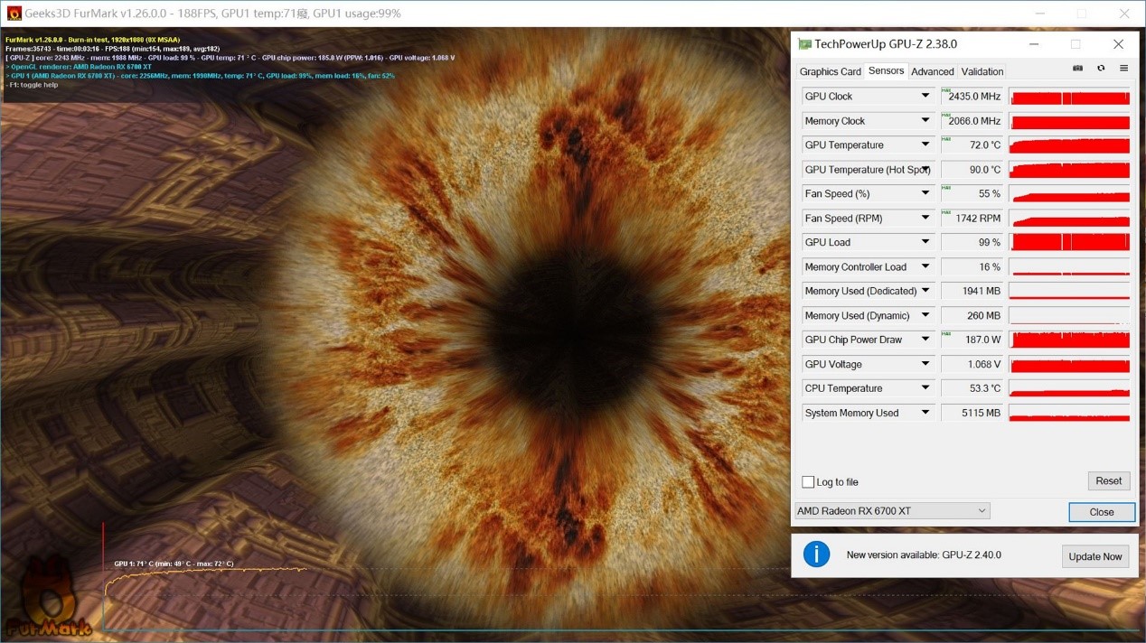Click the blue info icon in update notice
The width and height of the screenshot is (1146, 643).
pyautogui.click(x=816, y=554)
